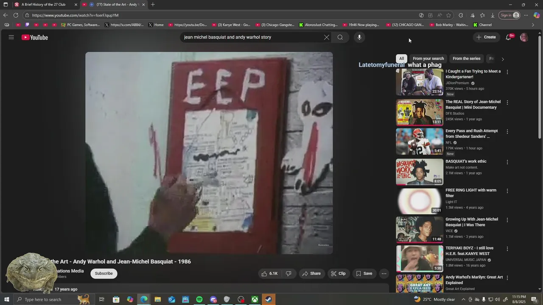Open Microsoft Store from taskbar
543x305 pixels.
116,299
